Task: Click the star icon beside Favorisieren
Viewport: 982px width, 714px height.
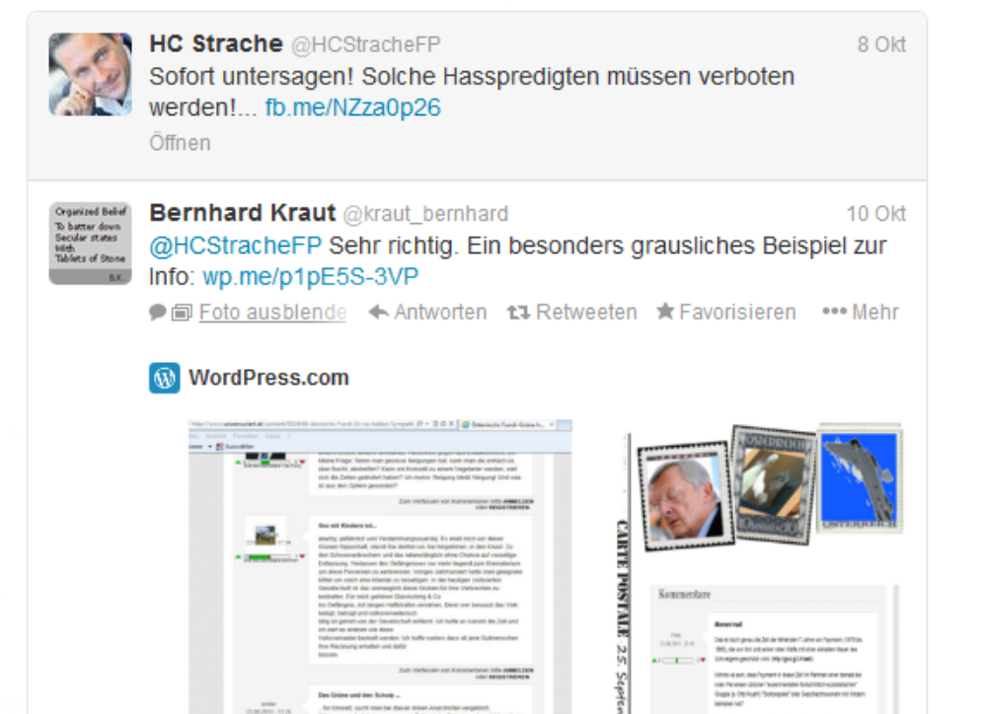Action: click(x=665, y=311)
